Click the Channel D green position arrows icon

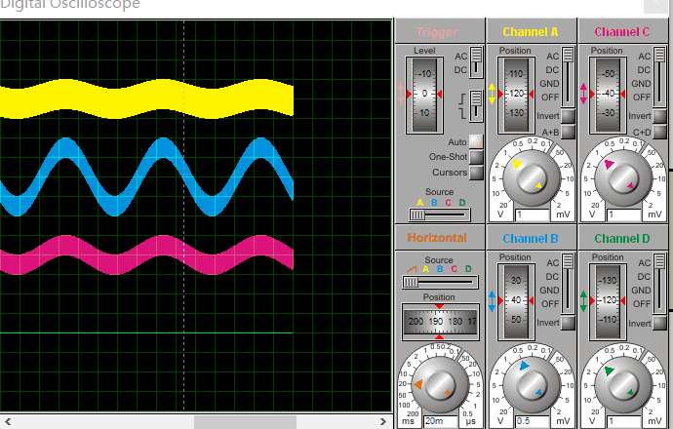(583, 300)
